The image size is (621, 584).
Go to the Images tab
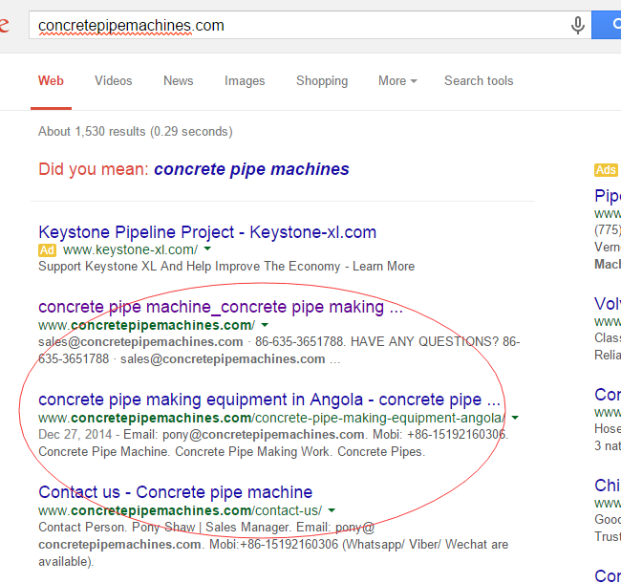(245, 81)
